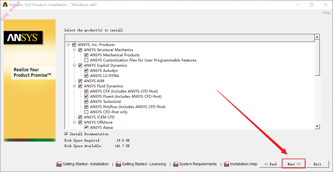The width and height of the screenshot is (333, 172).
Task: Open Getting Started - Installation PDF icon
Action: (59, 164)
